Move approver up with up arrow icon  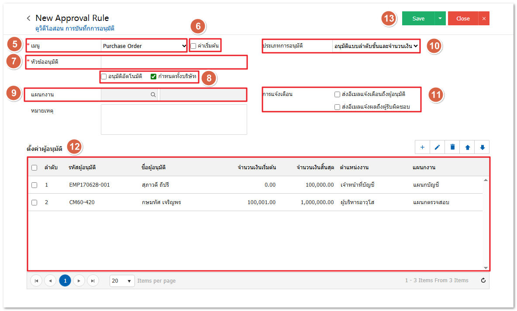[467, 147]
